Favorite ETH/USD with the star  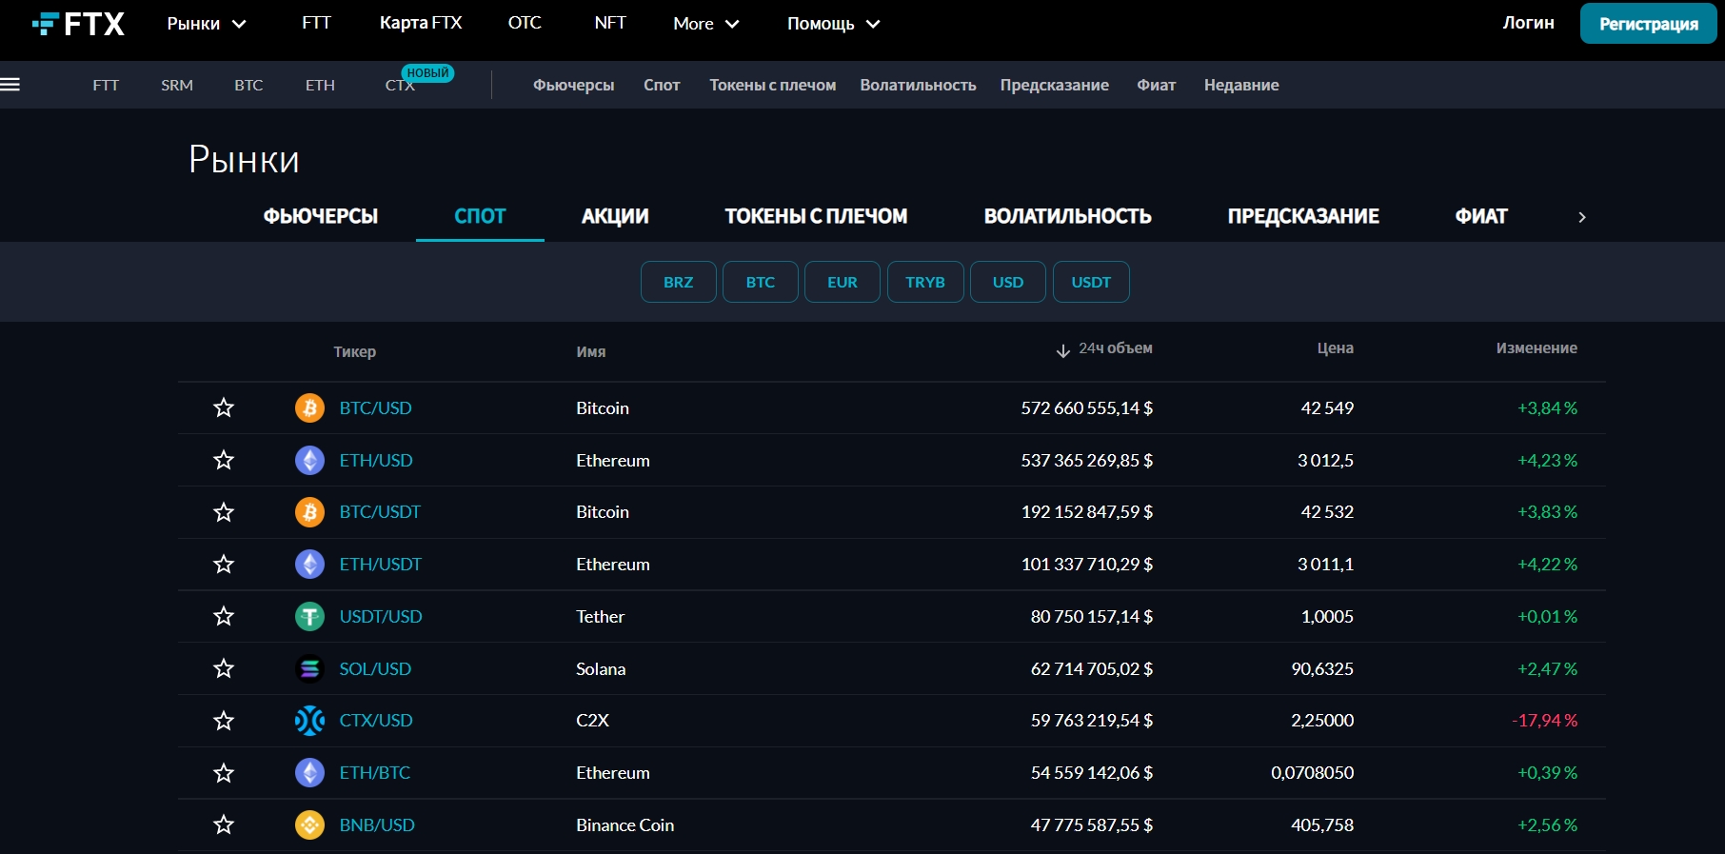224,460
